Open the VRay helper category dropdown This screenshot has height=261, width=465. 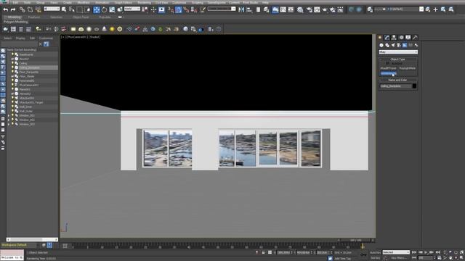pos(398,52)
